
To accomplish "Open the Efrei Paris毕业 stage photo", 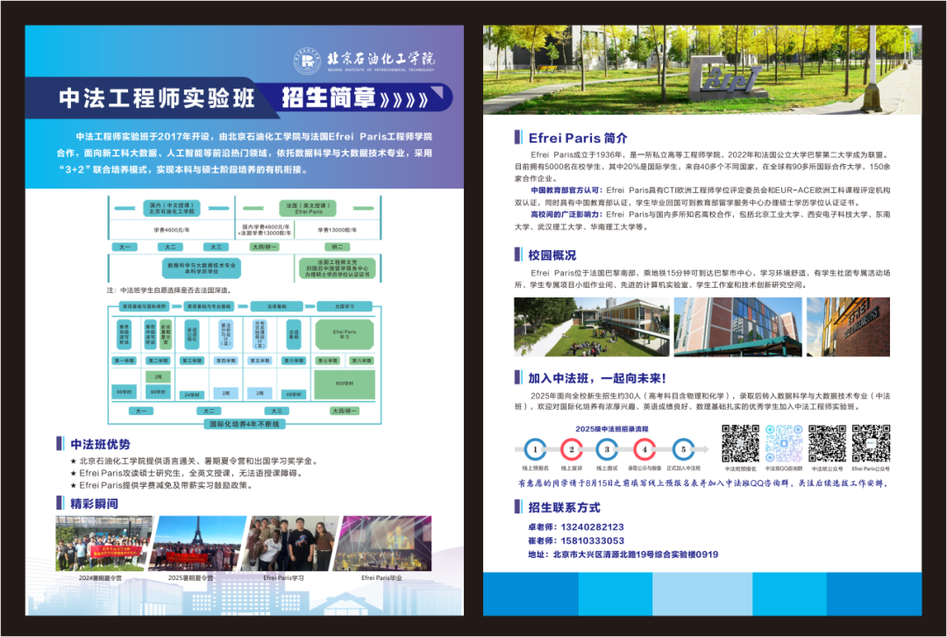I will click(383, 543).
